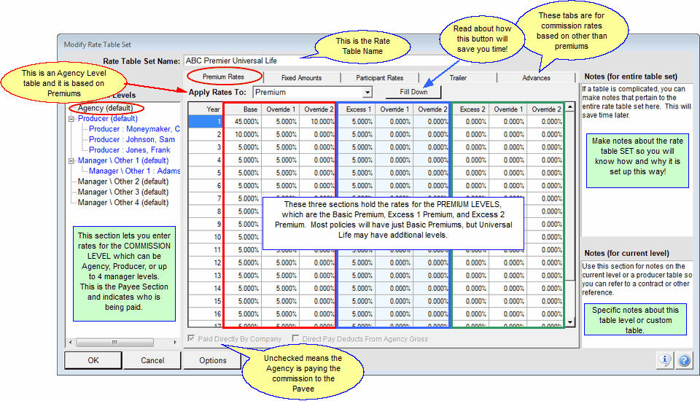700x401 pixels.
Task: Collapse the Manager \ Other 1 node
Action: click(x=71, y=160)
